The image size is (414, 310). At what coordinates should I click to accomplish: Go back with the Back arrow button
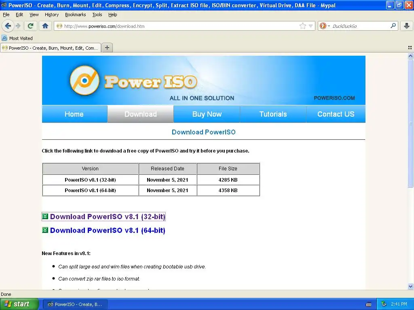coord(8,26)
